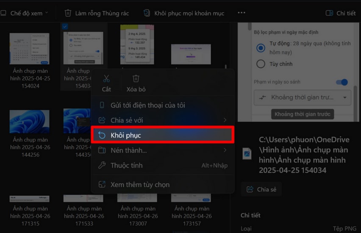This screenshot has width=361, height=233.
Task: Select screenshot thumbnail 2025-04-25 154024
Action: (30, 49)
